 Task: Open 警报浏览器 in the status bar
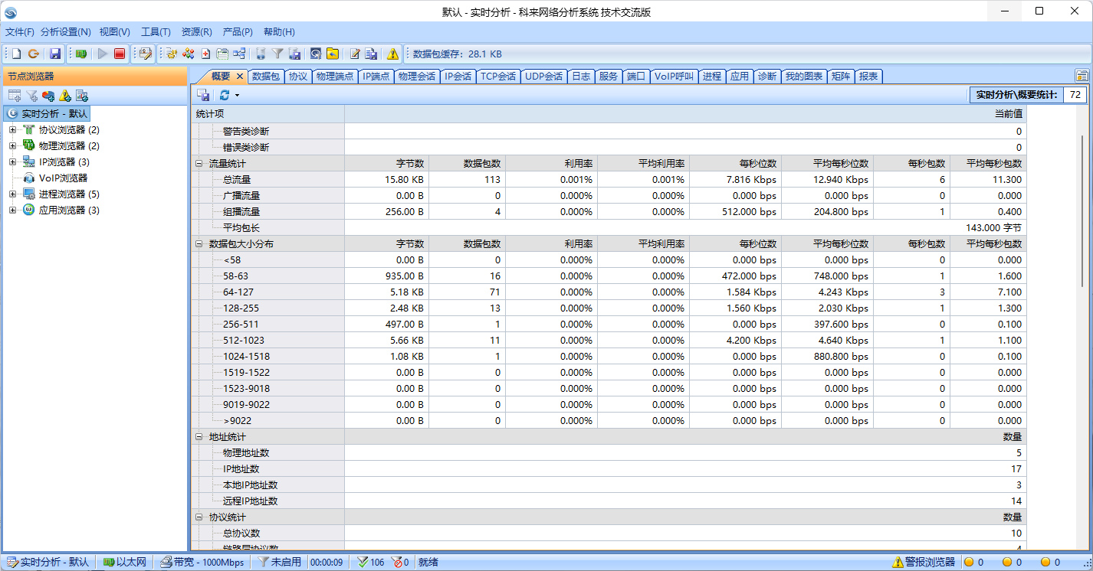click(x=924, y=563)
